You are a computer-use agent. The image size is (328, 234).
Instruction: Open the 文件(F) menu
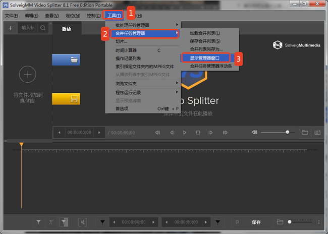pos(11,16)
